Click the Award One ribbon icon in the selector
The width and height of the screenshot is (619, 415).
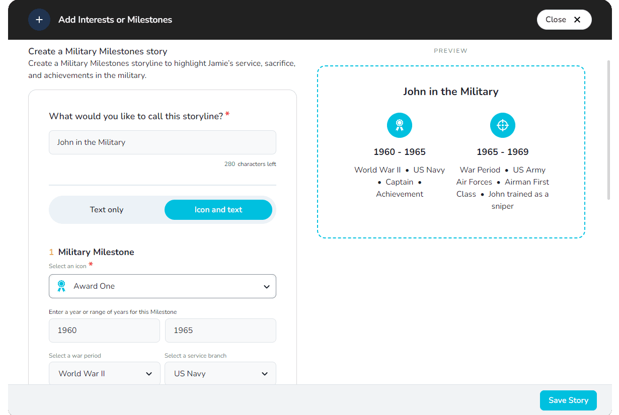[61, 286]
